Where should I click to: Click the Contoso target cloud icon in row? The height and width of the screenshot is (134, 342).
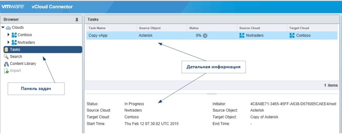point(292,36)
